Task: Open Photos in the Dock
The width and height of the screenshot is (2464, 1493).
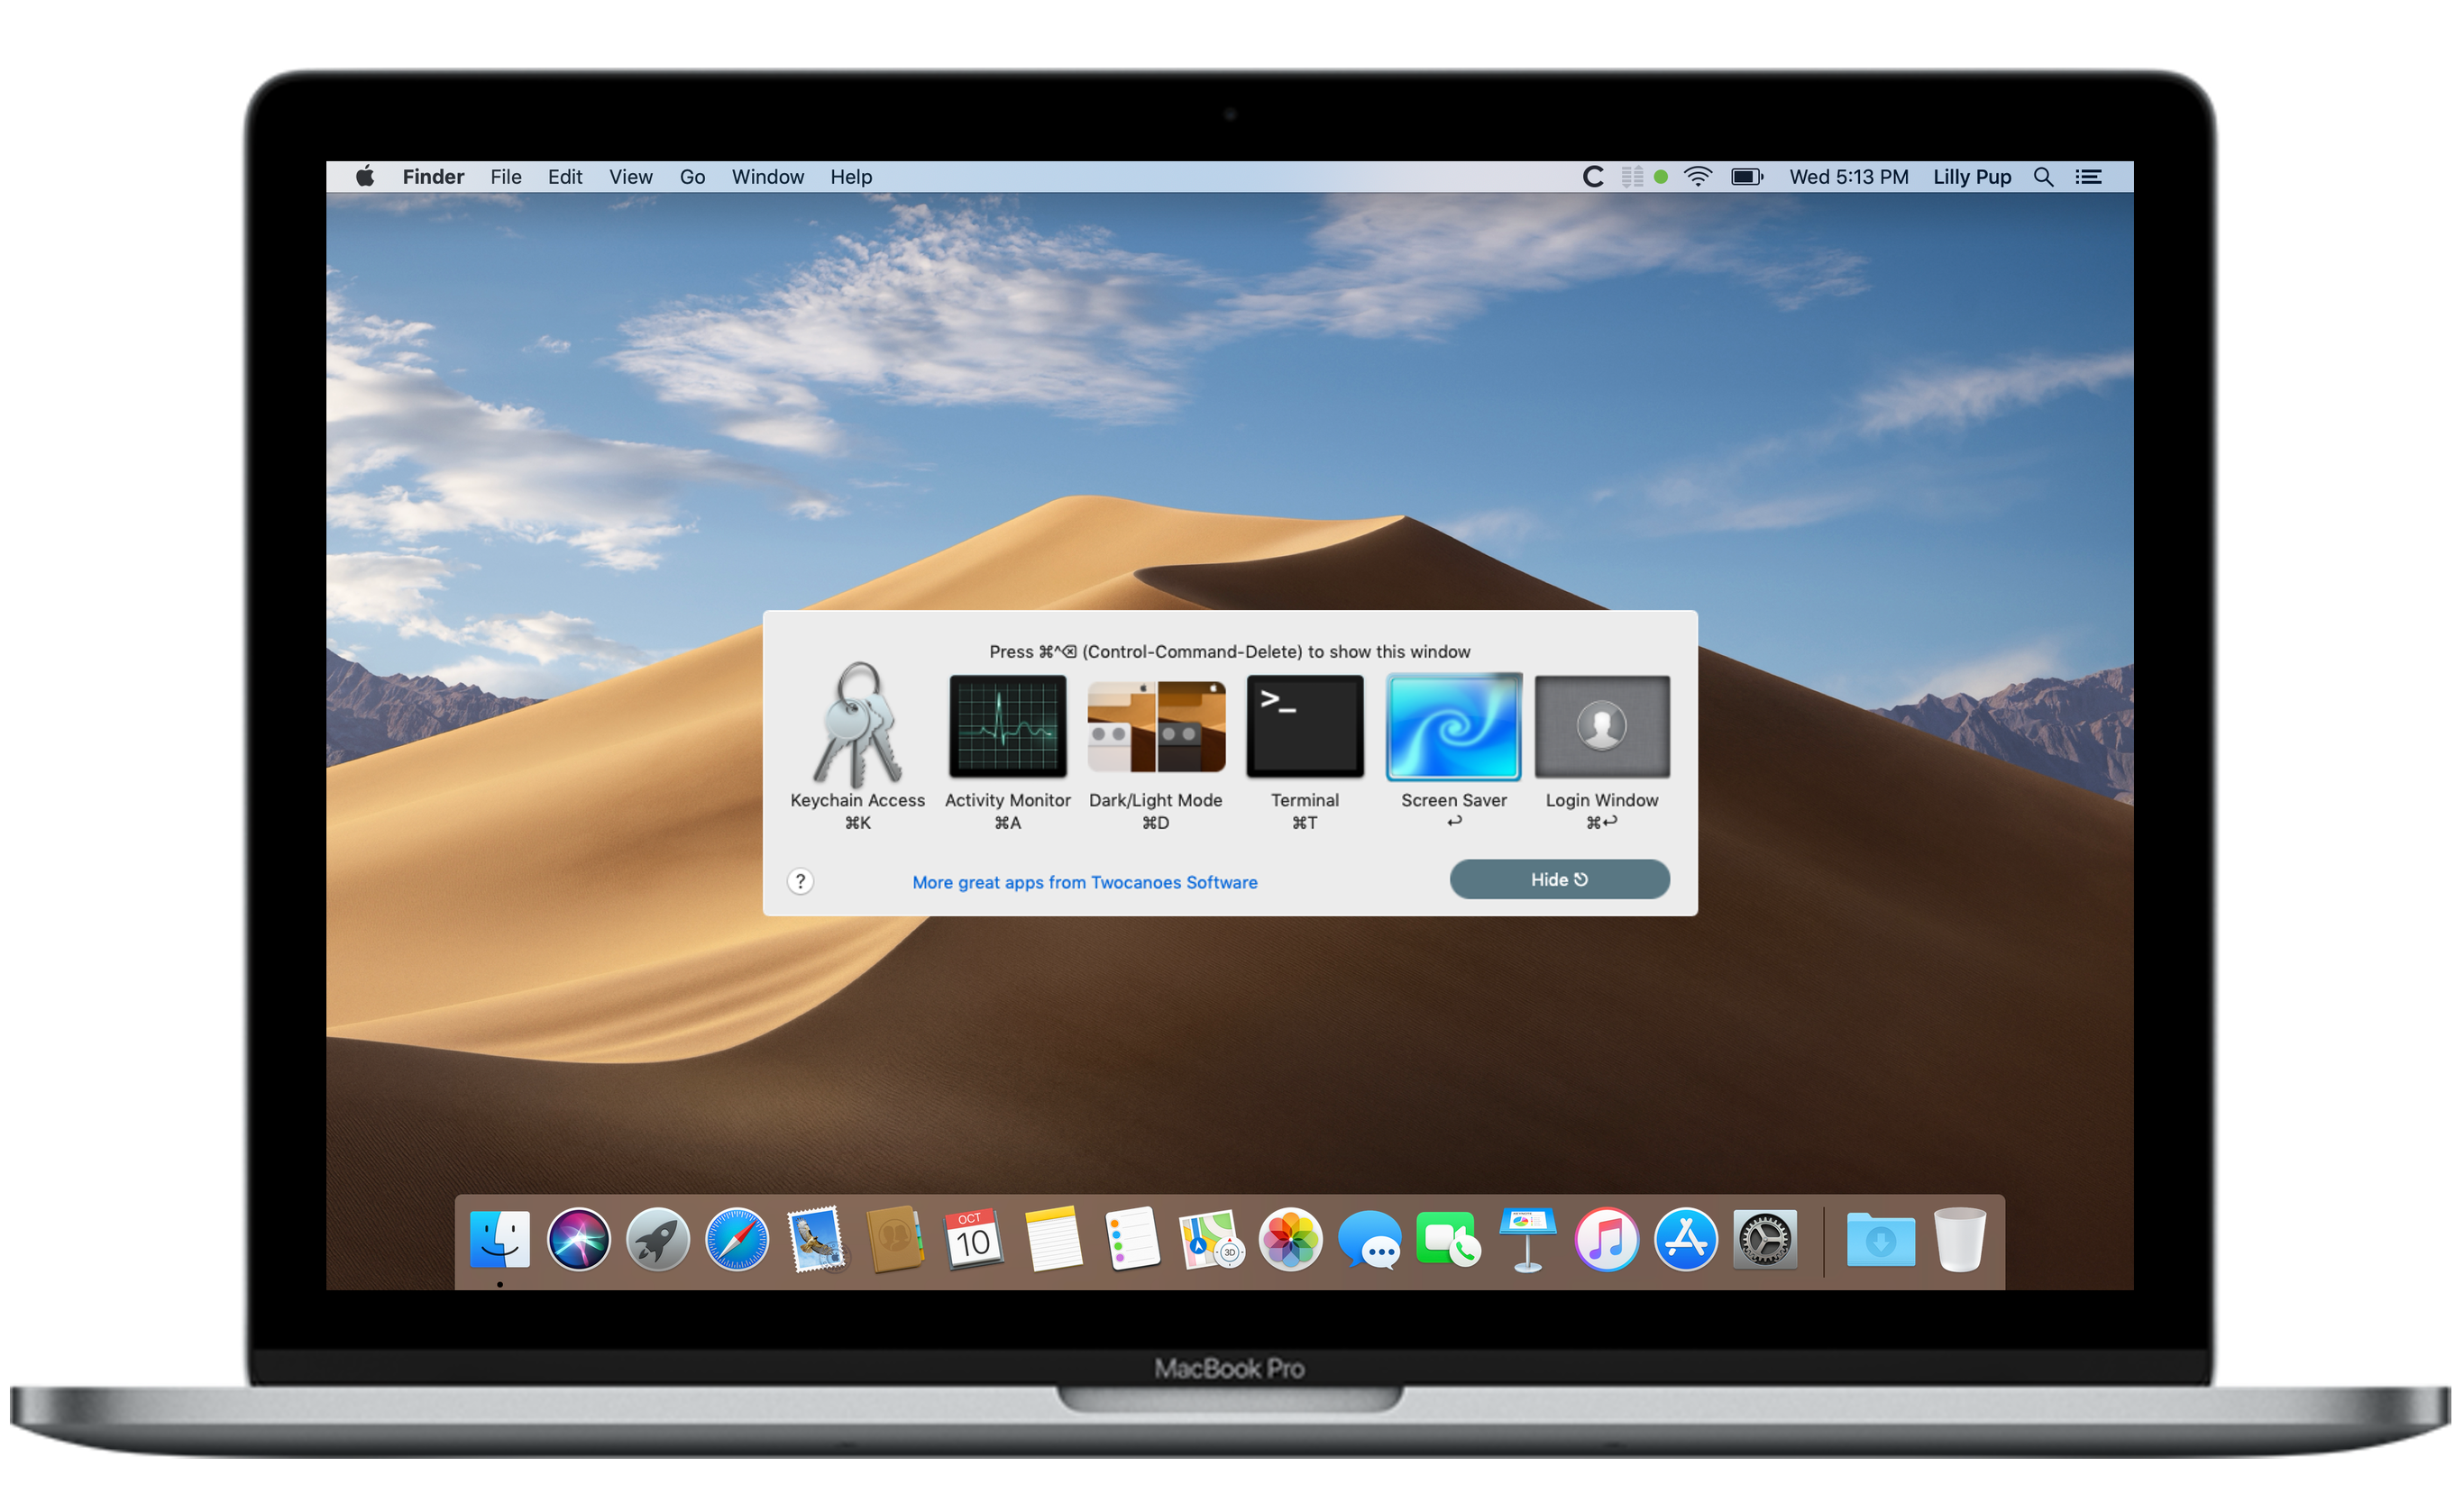Action: pos(1290,1239)
